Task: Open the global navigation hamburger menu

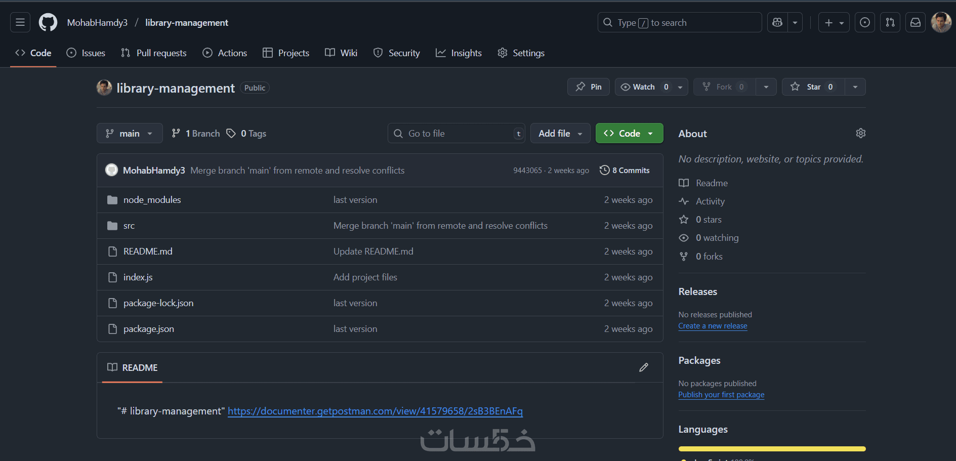Action: pyautogui.click(x=20, y=22)
